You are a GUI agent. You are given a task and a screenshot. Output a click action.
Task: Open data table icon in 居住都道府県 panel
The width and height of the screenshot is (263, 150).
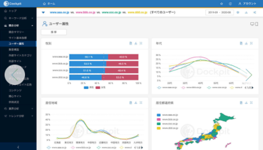pyautogui.click(x=241, y=103)
